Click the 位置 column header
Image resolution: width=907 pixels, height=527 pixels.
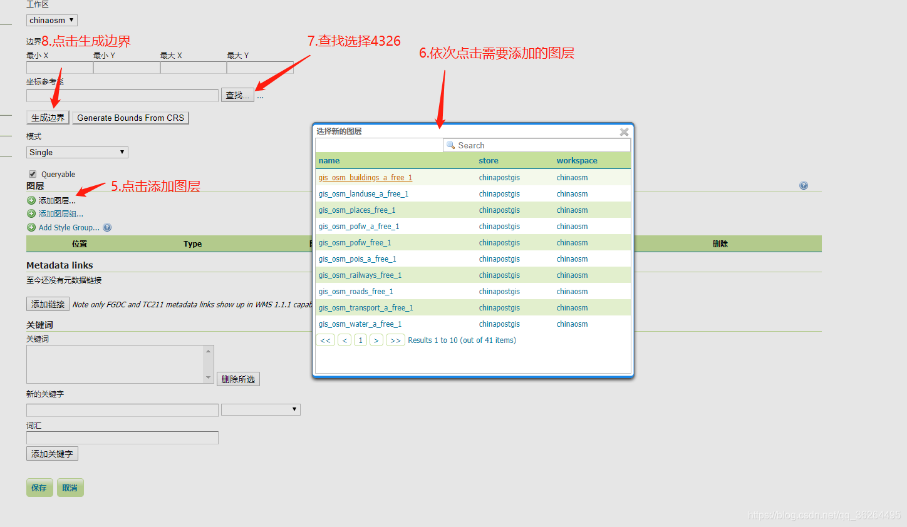(x=80, y=243)
